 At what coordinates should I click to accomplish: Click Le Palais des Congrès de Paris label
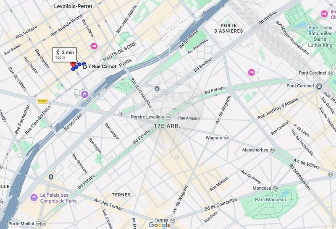coord(58,198)
